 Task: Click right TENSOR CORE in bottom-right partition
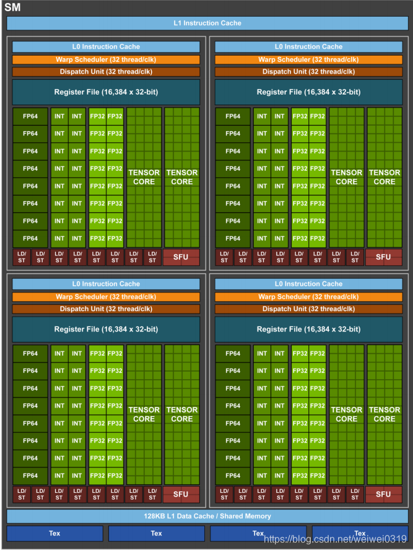click(385, 415)
